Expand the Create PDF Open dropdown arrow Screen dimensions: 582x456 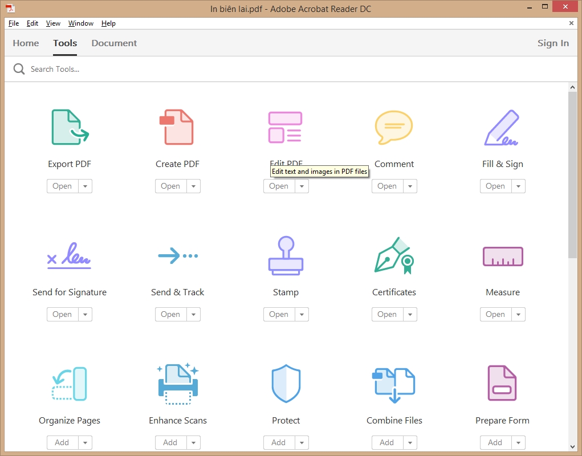[x=193, y=186]
